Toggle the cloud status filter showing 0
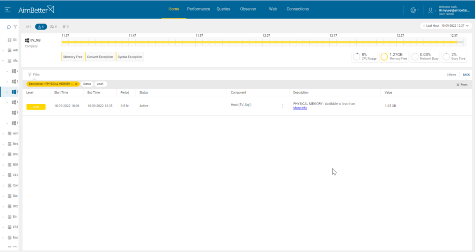 (x=53, y=26)
